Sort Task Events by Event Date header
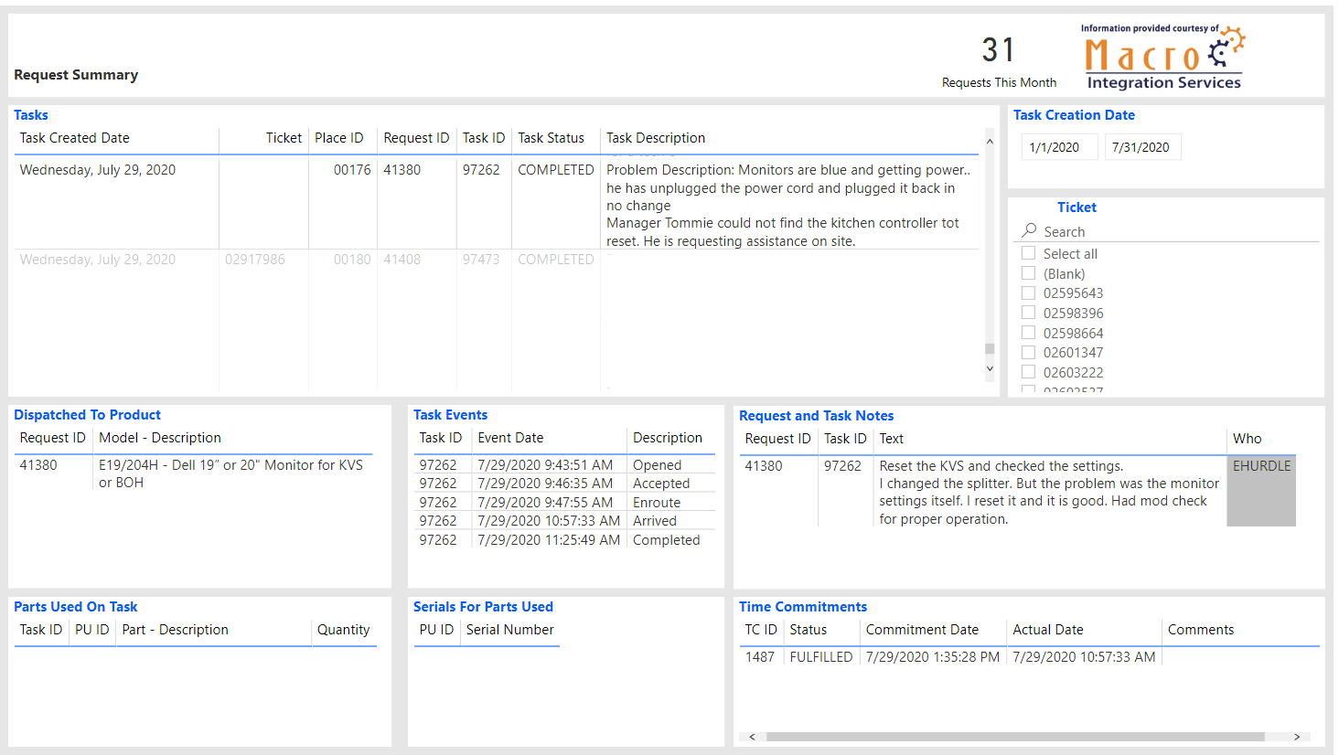Viewport: 1339px width, 755px height. [510, 438]
